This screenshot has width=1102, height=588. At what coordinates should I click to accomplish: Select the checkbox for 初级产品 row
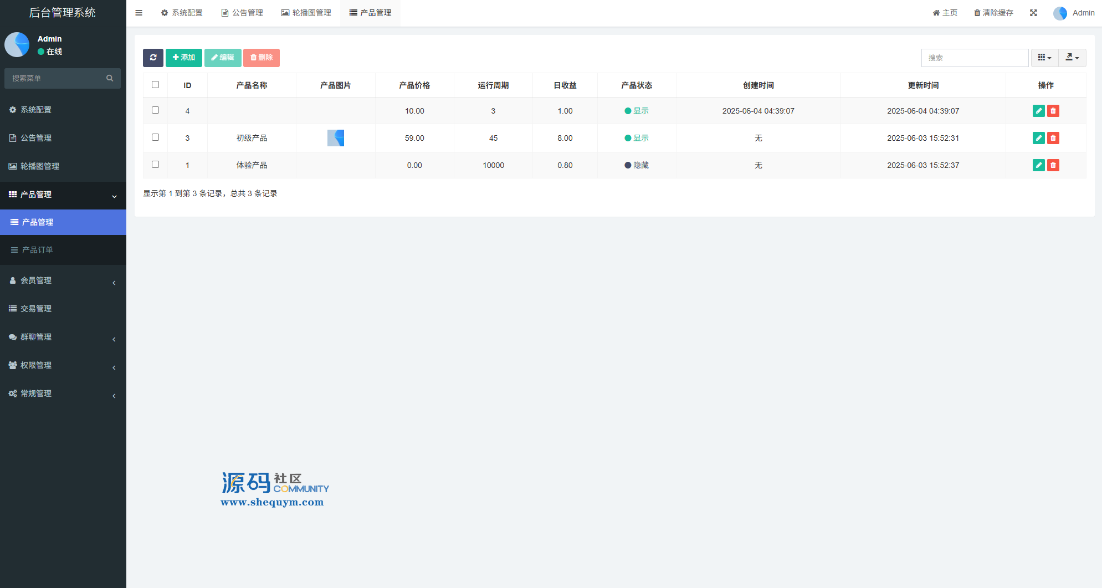[x=155, y=137]
